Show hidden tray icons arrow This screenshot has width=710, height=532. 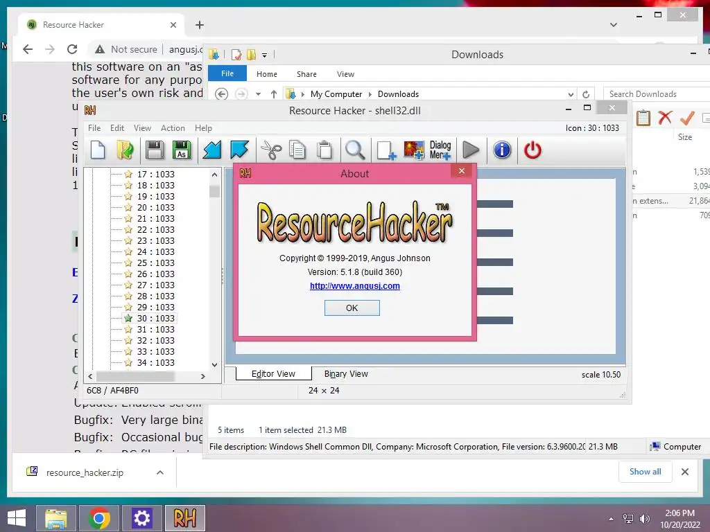[612, 519]
